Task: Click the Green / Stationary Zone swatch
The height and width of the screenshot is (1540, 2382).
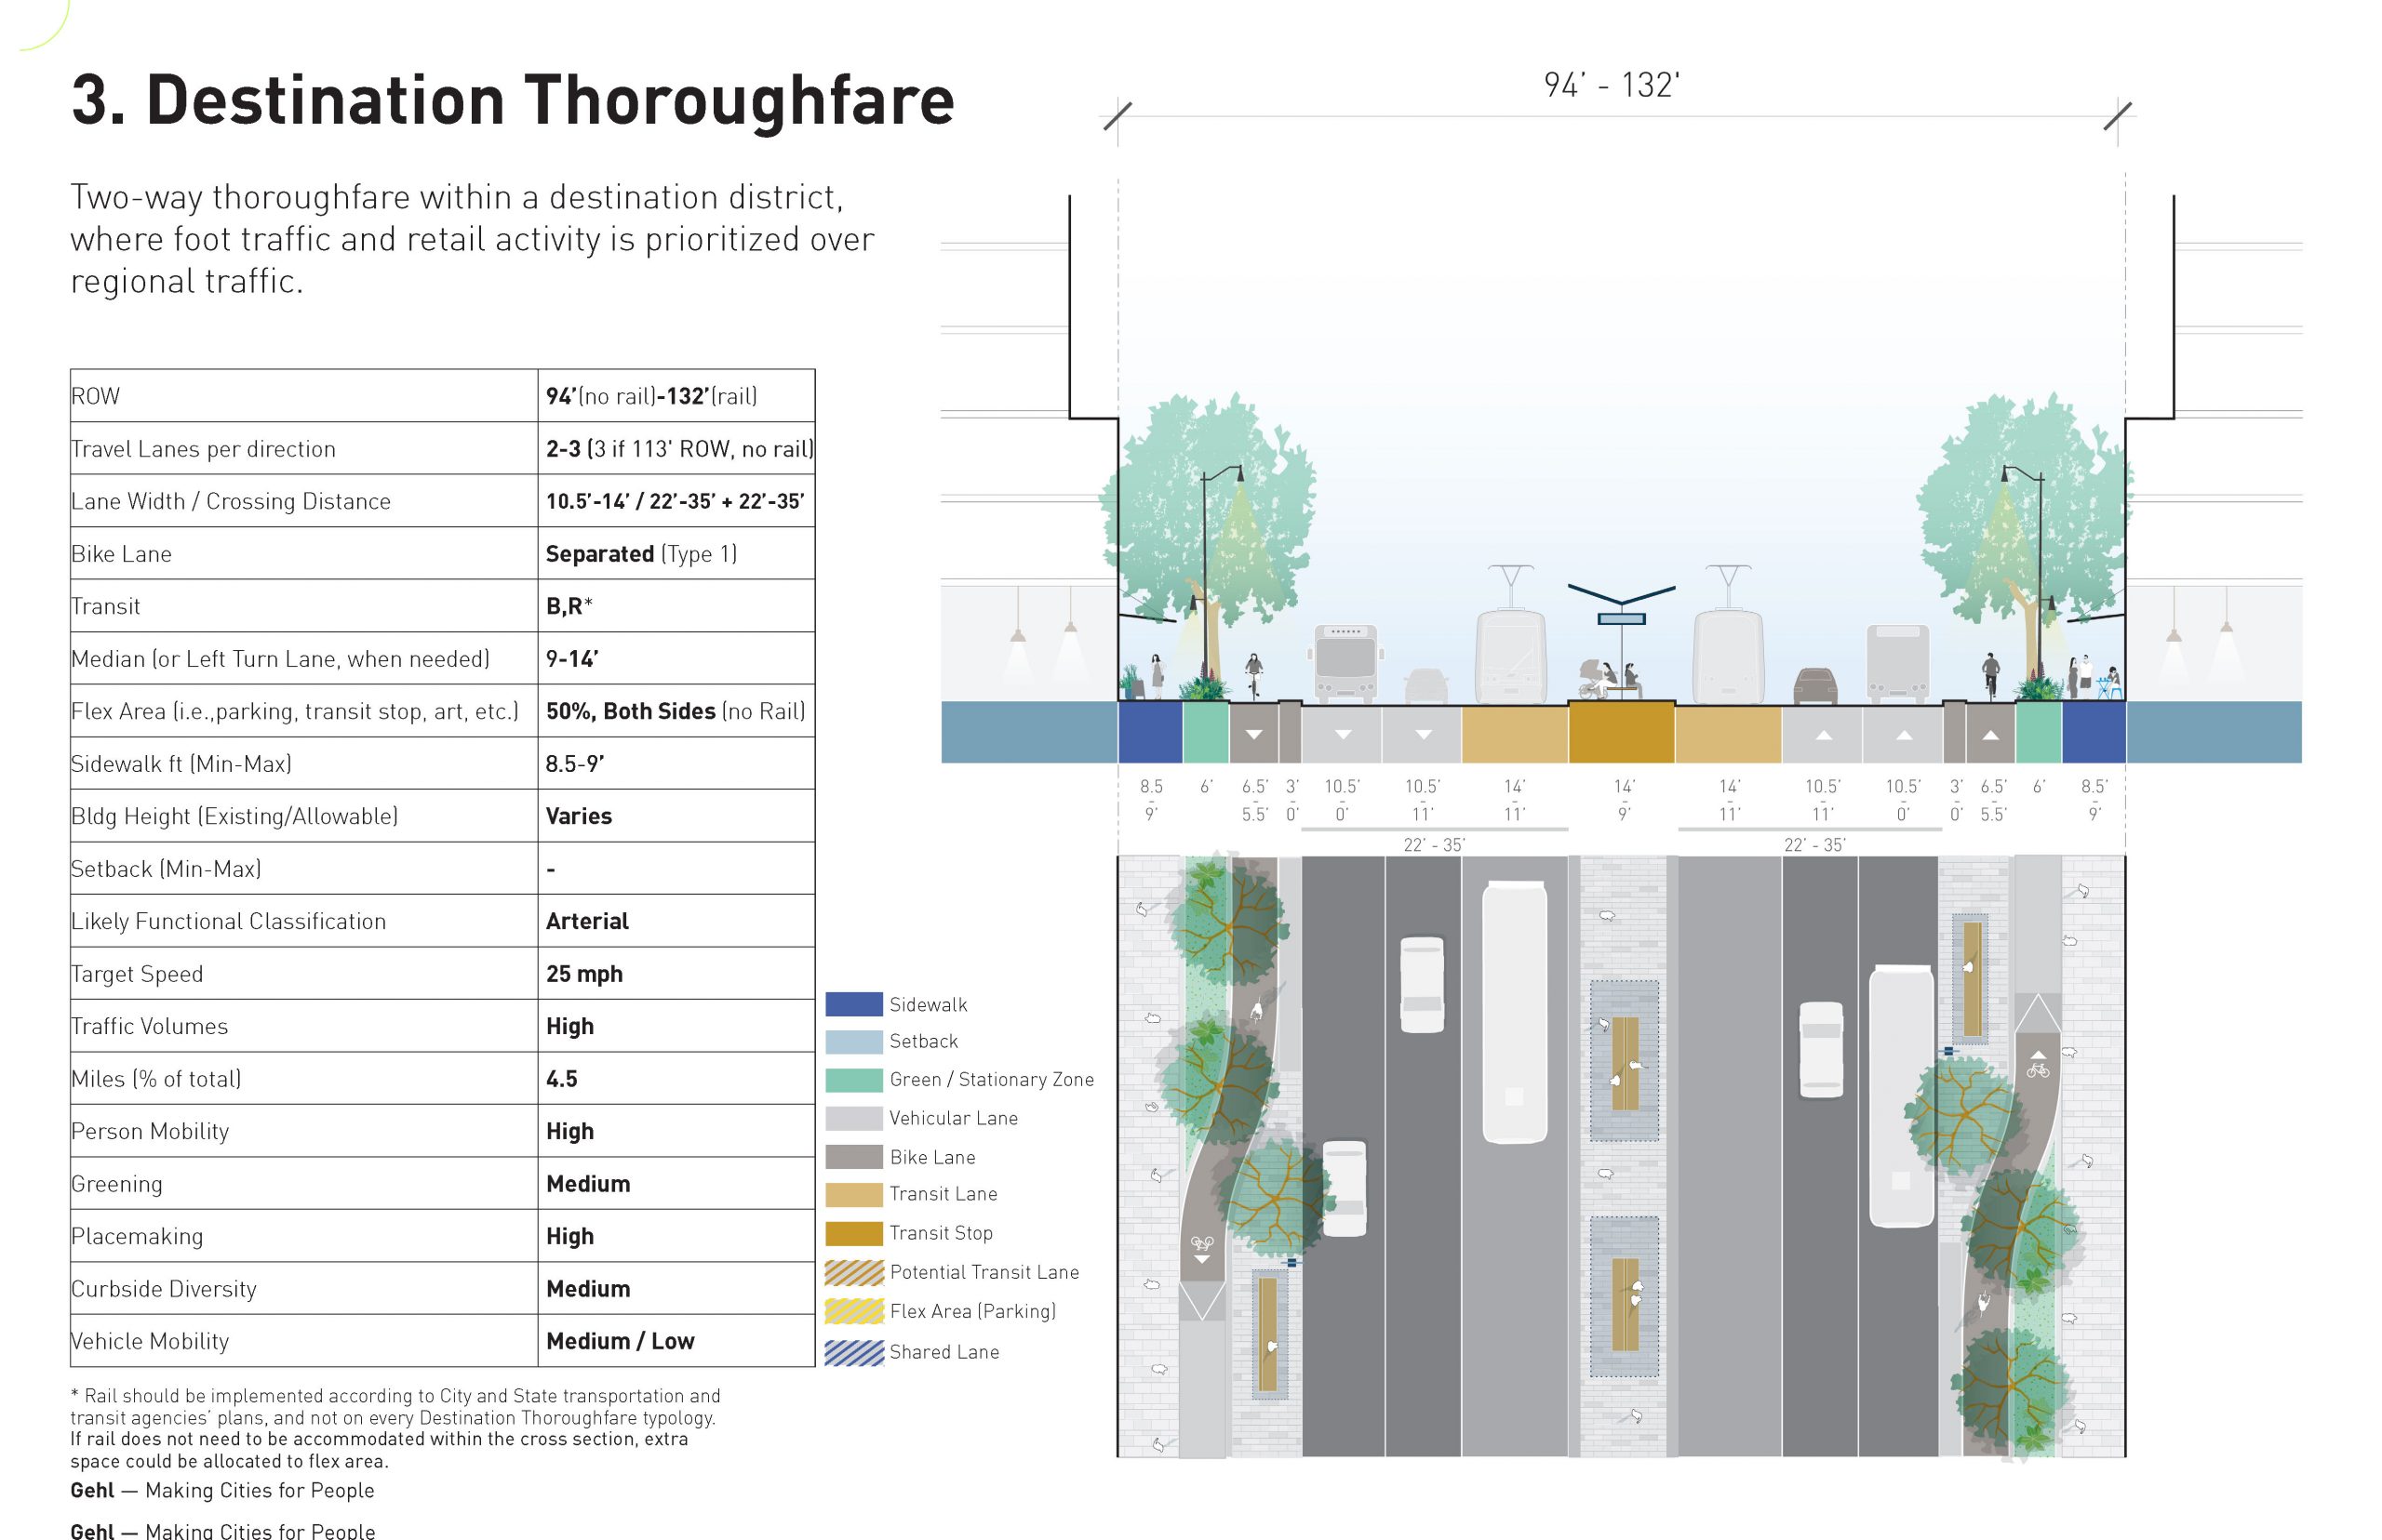Action: pyautogui.click(x=852, y=1080)
